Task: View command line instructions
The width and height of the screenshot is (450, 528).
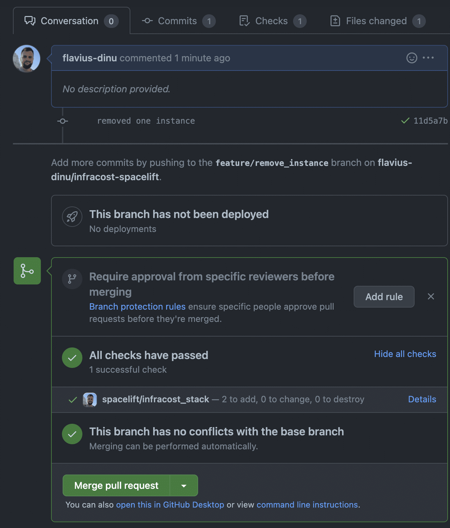Action: coord(307,505)
